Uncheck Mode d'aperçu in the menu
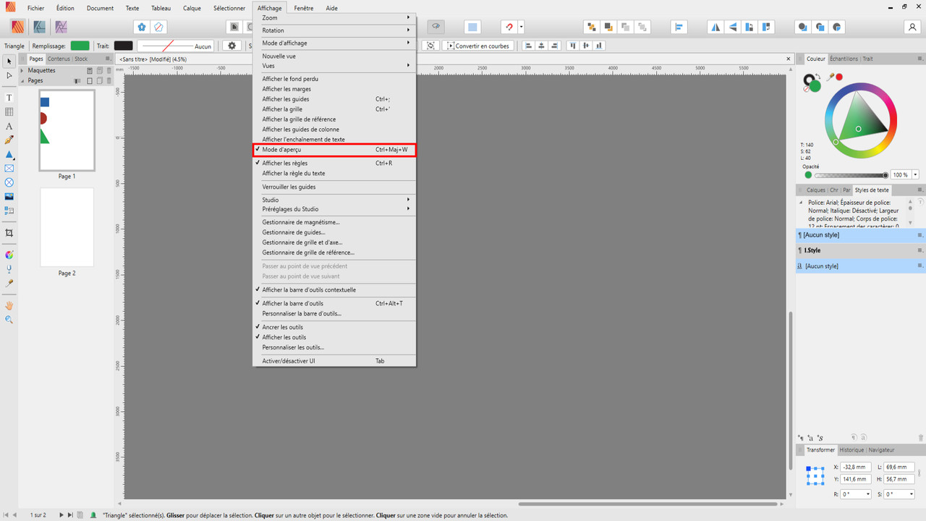The width and height of the screenshot is (926, 521). [334, 150]
